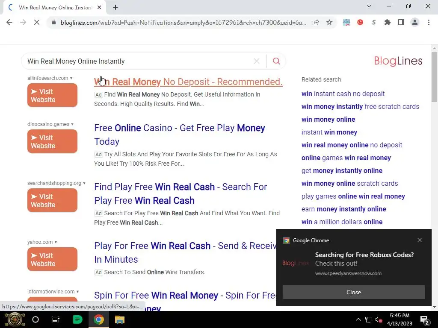Screen dimensions: 438x328
Task: Visit Website for allinfosearch.com
Action: (x=52, y=95)
